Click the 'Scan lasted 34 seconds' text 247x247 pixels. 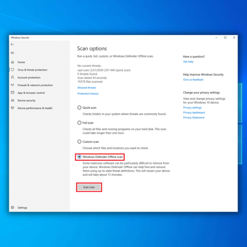coord(92,78)
